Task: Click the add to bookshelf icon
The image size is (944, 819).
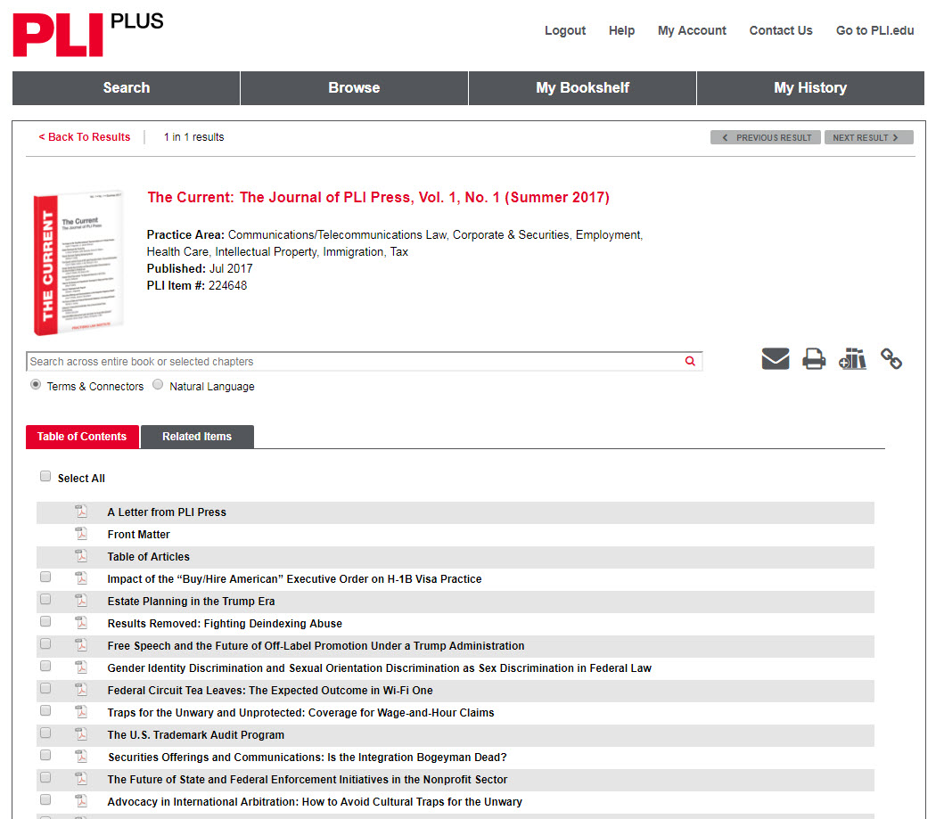Action: pyautogui.click(x=852, y=358)
